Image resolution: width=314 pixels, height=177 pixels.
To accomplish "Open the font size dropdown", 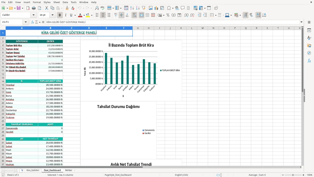I will click(53, 15).
